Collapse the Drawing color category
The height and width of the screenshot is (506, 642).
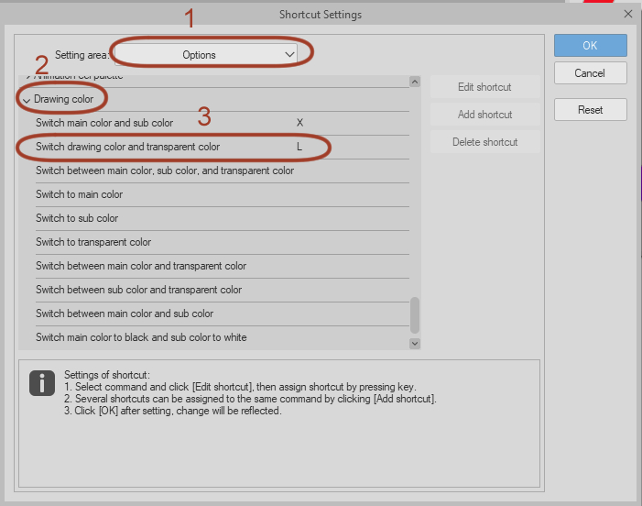pos(27,99)
